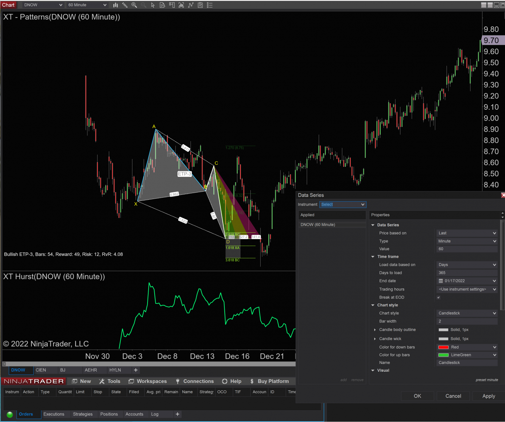Click the preset minute link
The height and width of the screenshot is (422, 505).
[x=487, y=380]
